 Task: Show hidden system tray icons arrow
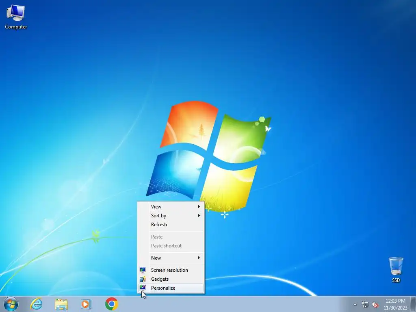(x=355, y=305)
